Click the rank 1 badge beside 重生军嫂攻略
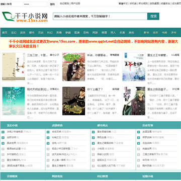The image size is (181, 181). (x=94, y=132)
